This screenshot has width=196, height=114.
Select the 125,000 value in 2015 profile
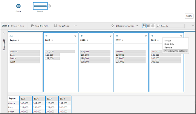(52, 58)
